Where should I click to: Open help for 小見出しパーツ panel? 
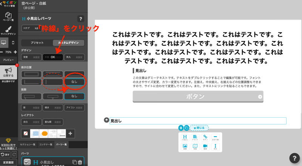(x=80, y=19)
